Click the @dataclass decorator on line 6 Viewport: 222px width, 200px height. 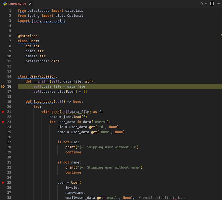pos(27,36)
